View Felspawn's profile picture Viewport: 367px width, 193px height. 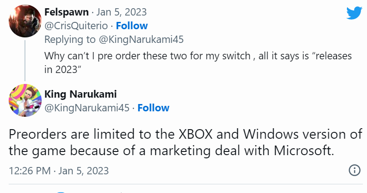[25, 21]
